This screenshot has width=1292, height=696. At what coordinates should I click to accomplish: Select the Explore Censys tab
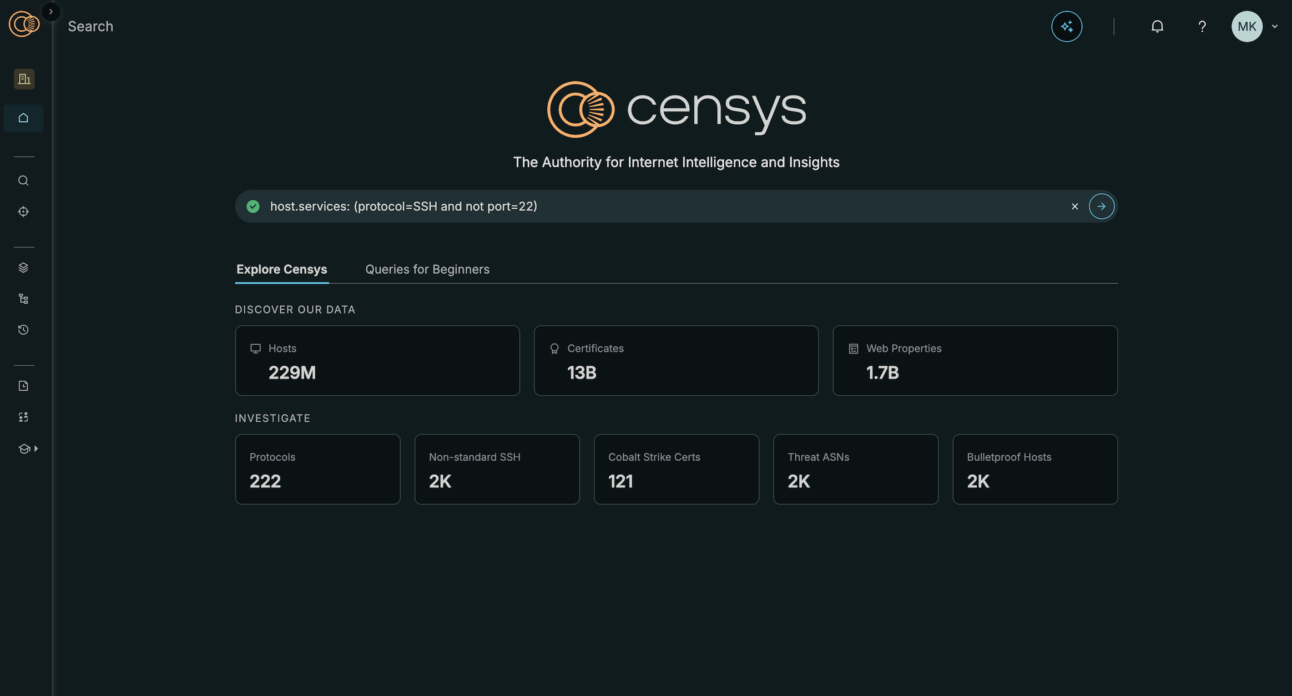pos(281,269)
